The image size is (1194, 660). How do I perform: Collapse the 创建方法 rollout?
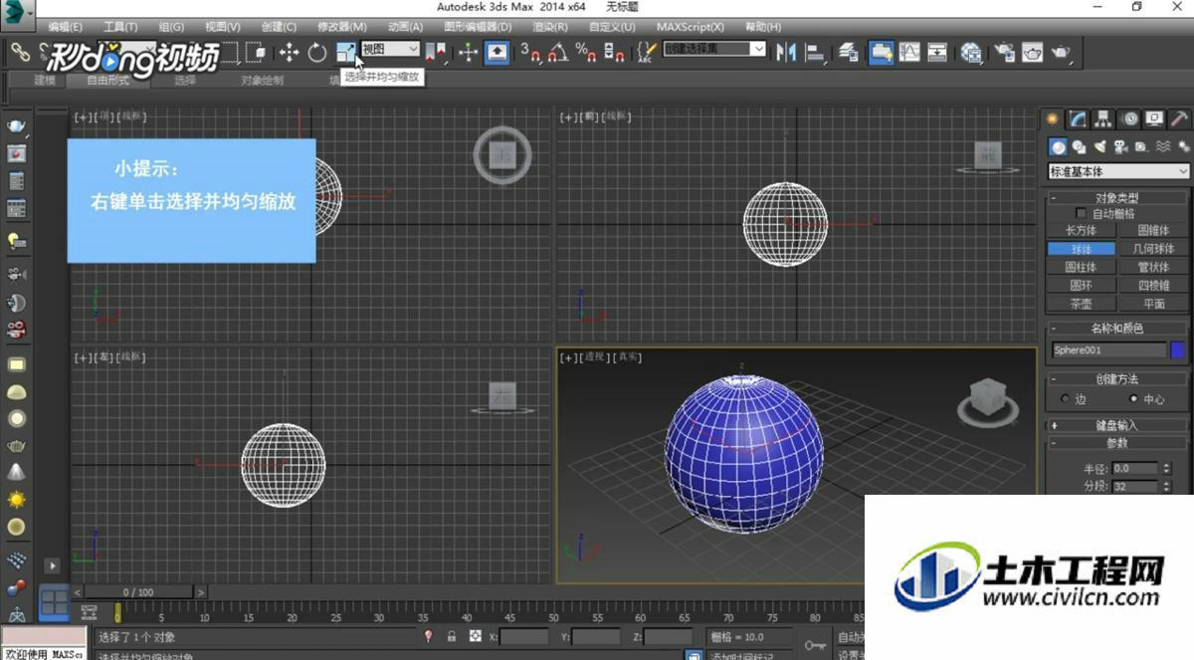[x=1118, y=379]
